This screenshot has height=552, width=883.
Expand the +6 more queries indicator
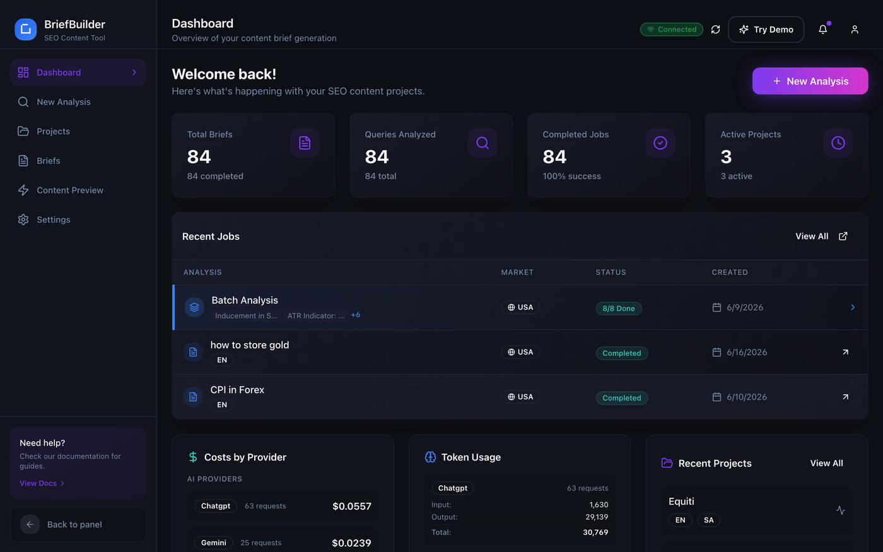(x=356, y=315)
